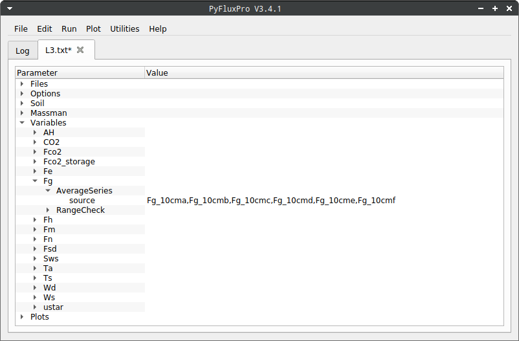
Task: Expand the AH variable arrow
Action: tap(35, 133)
